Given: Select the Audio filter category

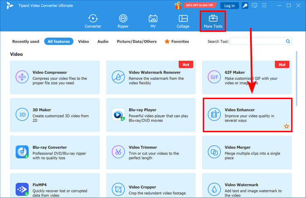Looking at the screenshot, I should (103, 41).
